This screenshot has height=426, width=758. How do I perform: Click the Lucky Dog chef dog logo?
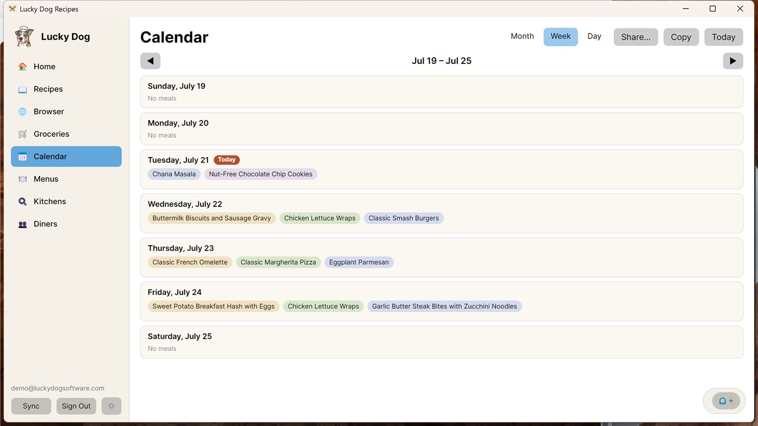pyautogui.click(x=24, y=37)
